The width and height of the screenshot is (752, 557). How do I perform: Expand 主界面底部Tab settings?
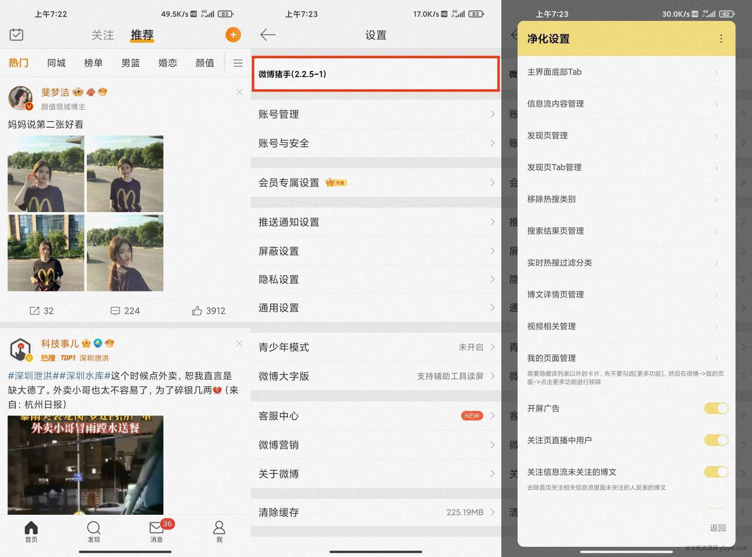[x=626, y=72]
